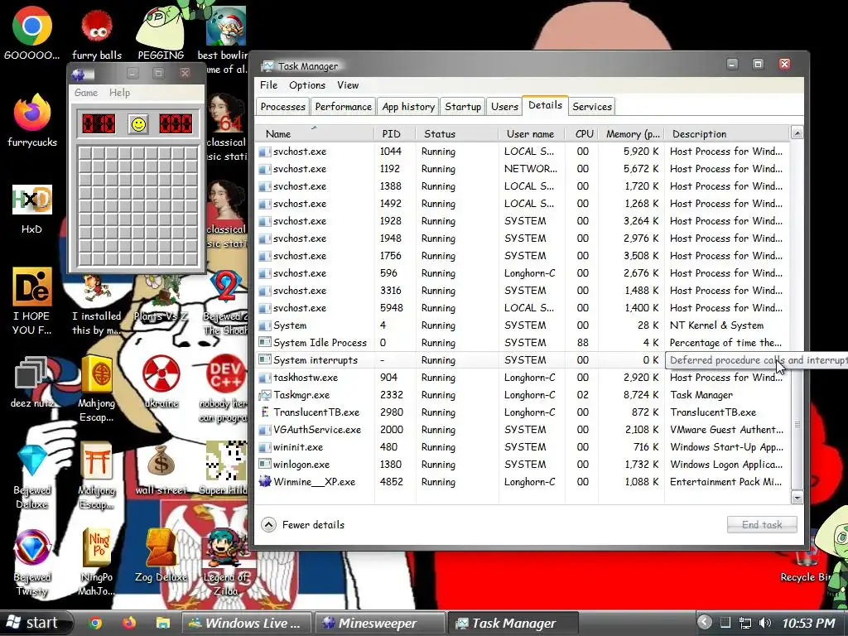The height and width of the screenshot is (636, 848).
Task: Open the Bejeweled Twisty desktop icon
Action: pos(32,562)
